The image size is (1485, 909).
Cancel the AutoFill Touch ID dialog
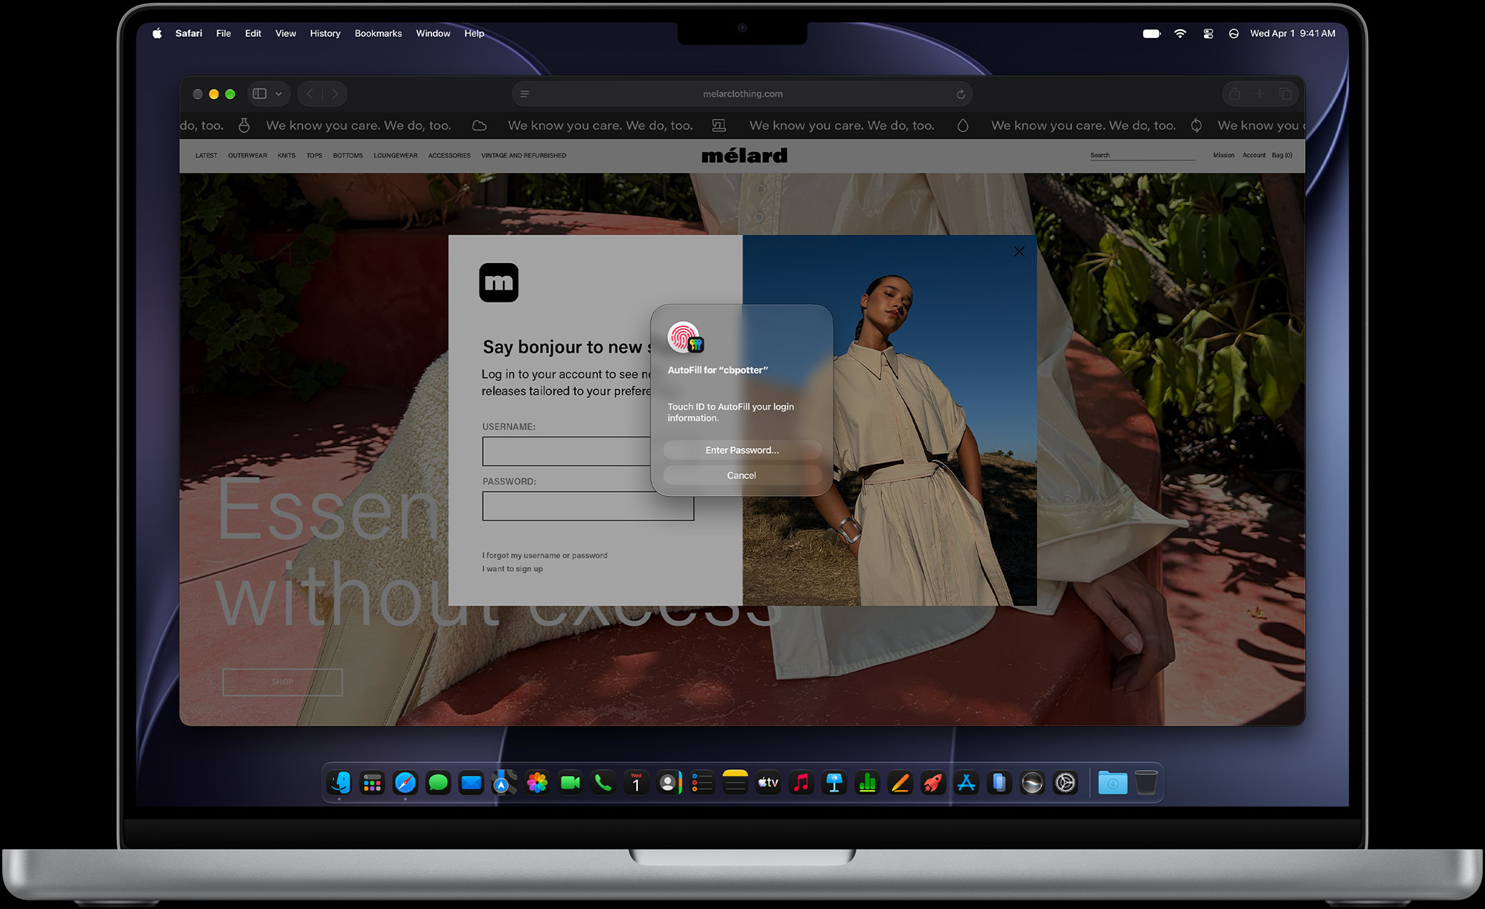pos(742,475)
